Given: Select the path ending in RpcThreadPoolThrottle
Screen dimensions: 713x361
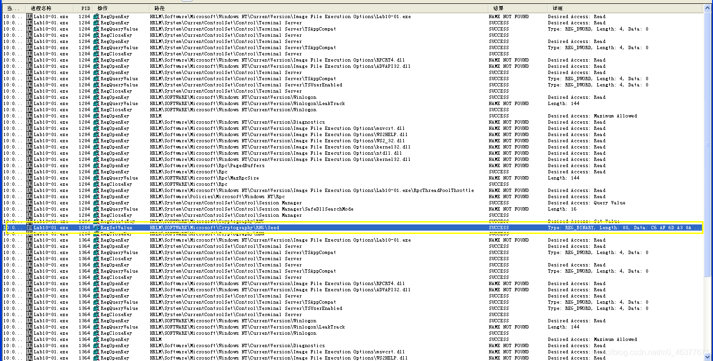Looking at the screenshot, I should pos(312,191).
